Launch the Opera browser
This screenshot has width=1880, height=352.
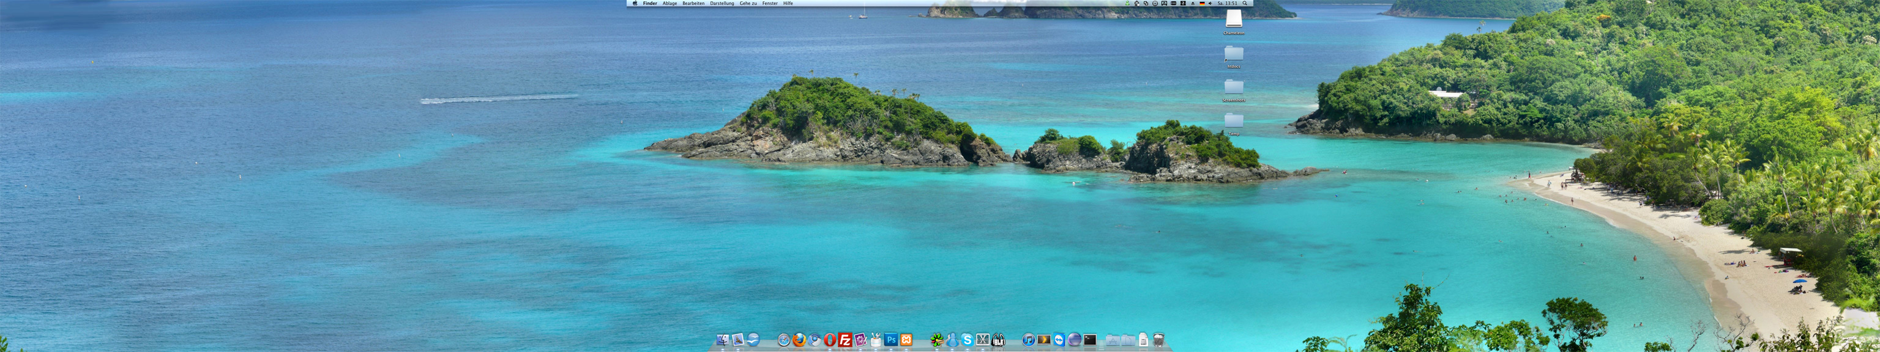click(x=829, y=340)
